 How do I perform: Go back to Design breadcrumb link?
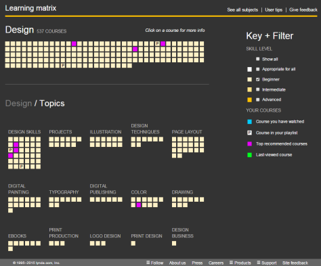coord(18,104)
